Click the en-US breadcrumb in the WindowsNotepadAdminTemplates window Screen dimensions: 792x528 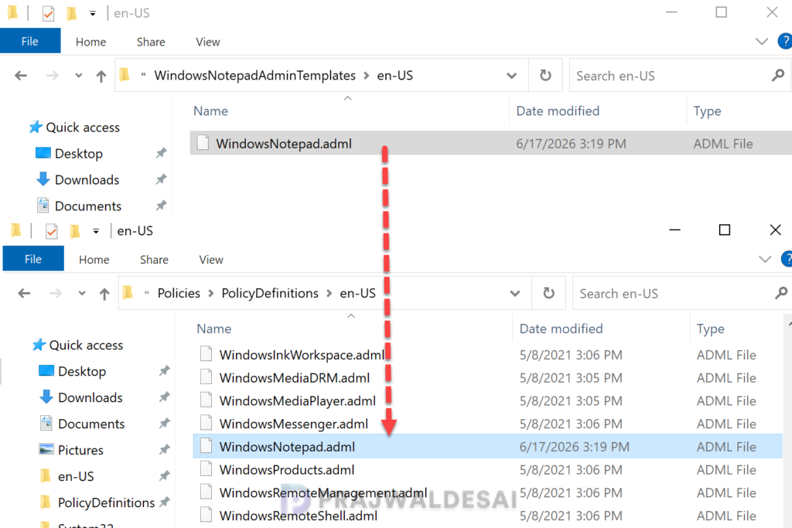[x=395, y=76]
